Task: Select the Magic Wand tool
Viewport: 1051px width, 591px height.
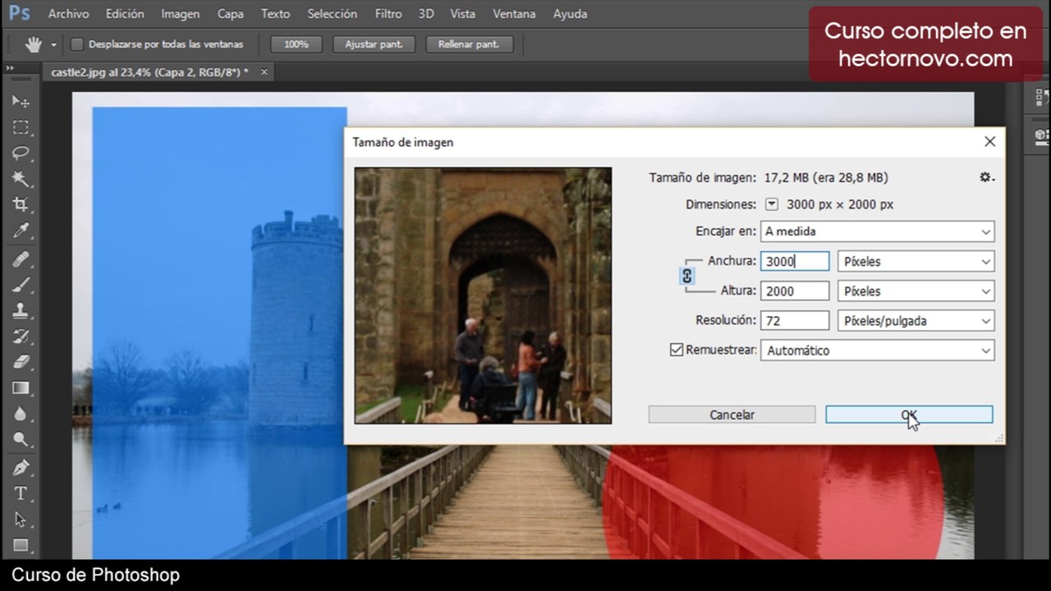Action: tap(21, 179)
